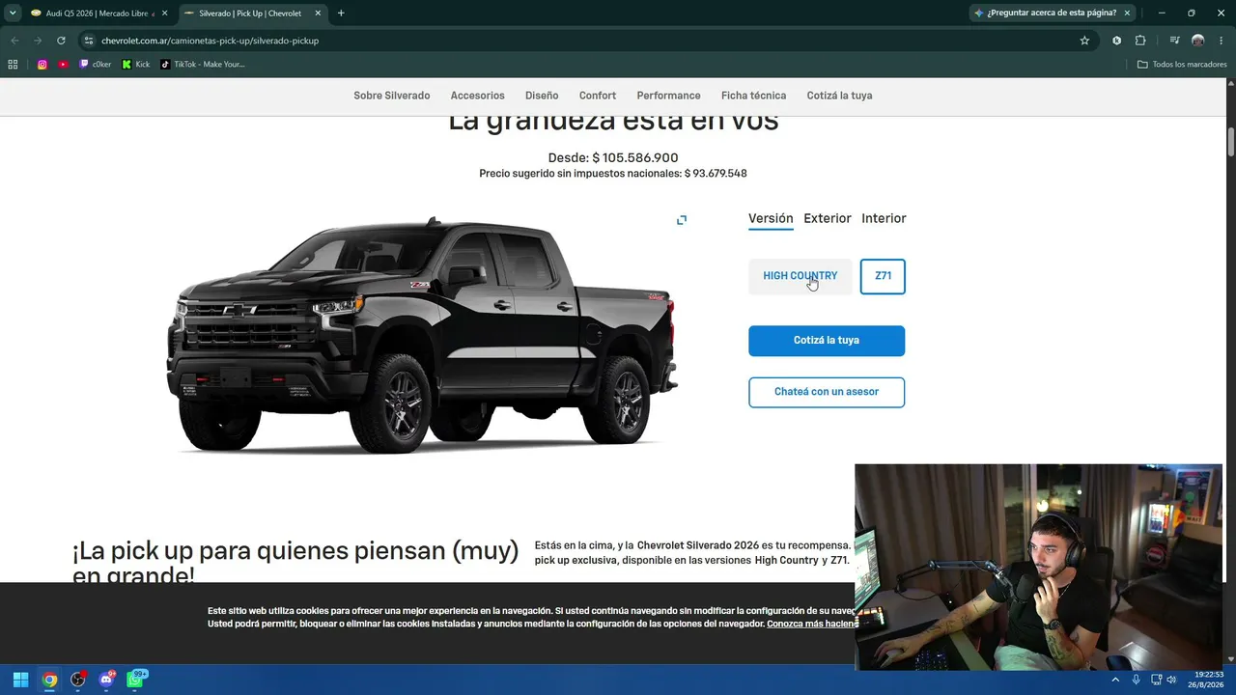Go to Accesorios section
Image resolution: width=1236 pixels, height=695 pixels.
[x=478, y=96]
